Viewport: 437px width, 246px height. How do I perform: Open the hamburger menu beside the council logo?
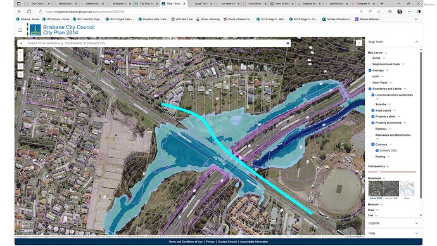(20, 30)
